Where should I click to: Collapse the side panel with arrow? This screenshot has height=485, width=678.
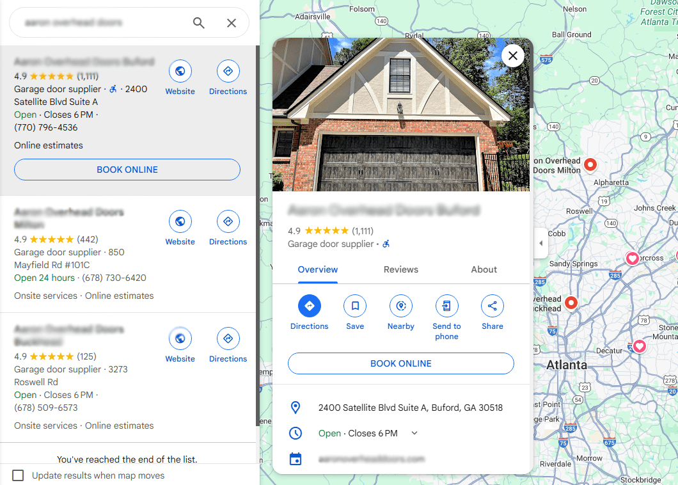[540, 243]
